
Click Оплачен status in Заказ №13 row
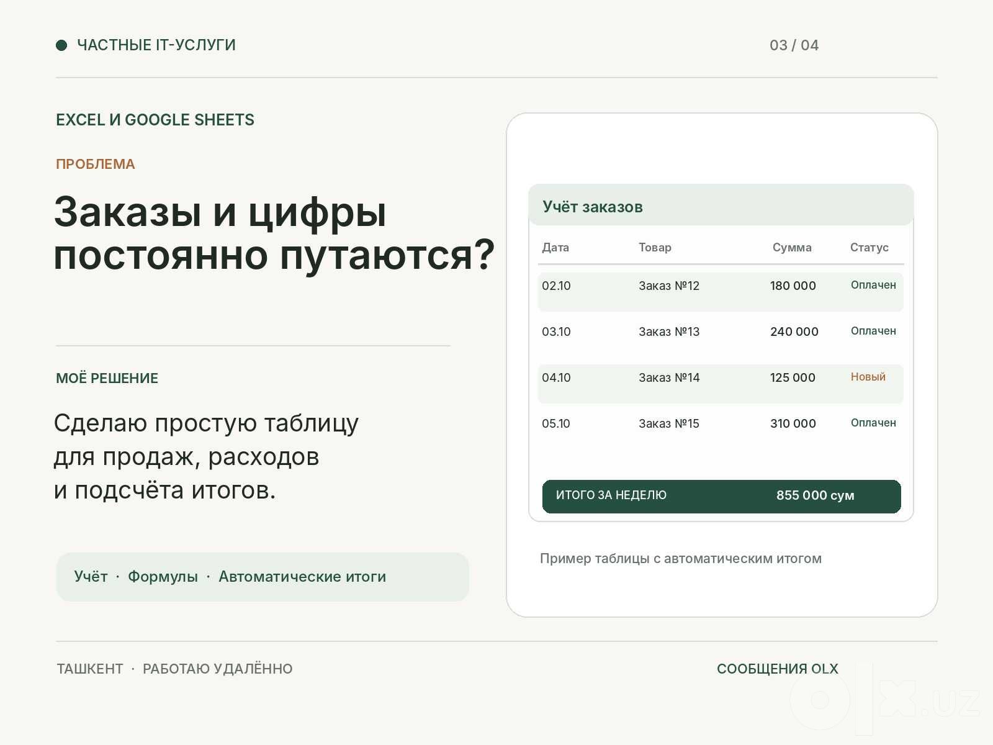pos(873,331)
